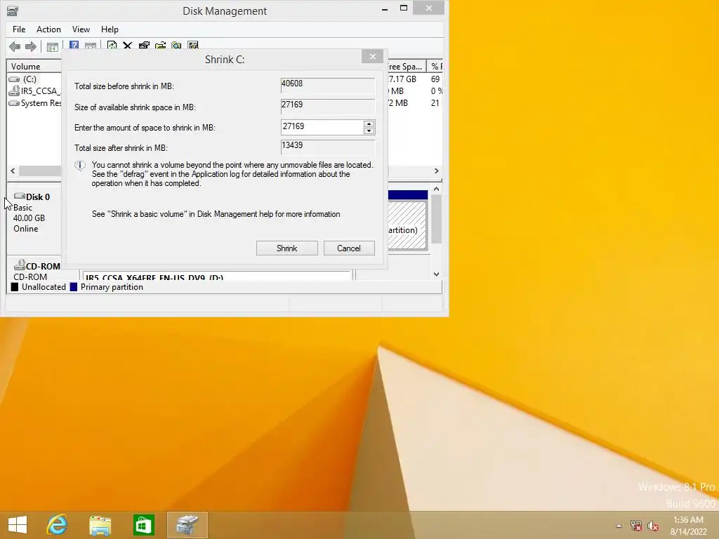Click the Explore (magnifier folder) toolbar icon

tap(176, 46)
